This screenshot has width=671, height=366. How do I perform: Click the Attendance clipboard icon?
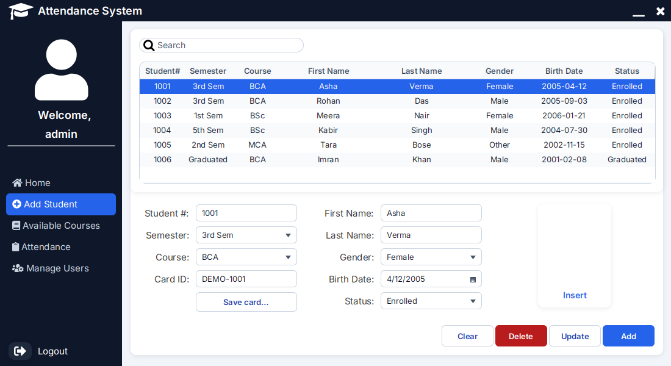point(15,247)
